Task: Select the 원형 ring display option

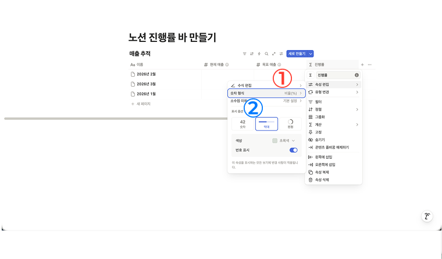Action: pos(290,124)
